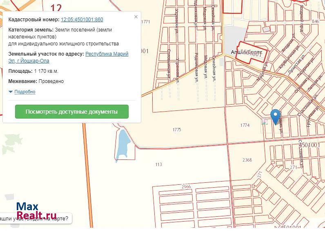The image size is (325, 231).
Task: Select land parcel 2368
Action: [x=247, y=160]
